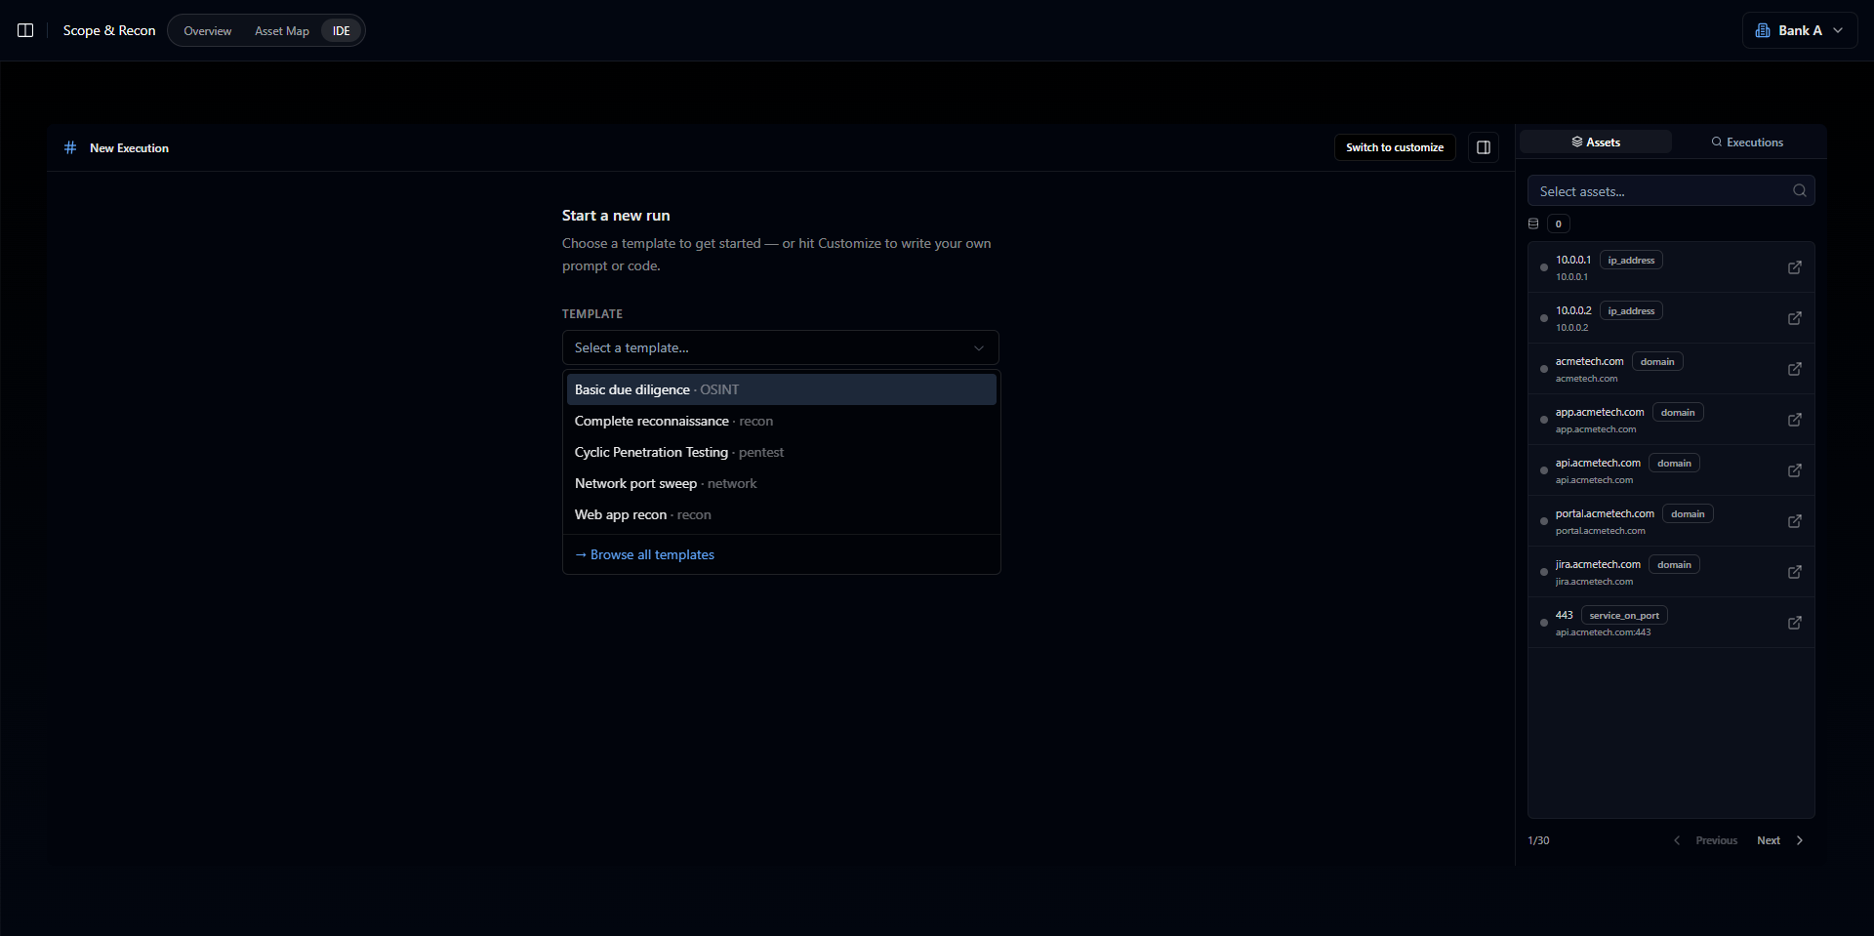Focus the Select assets search field
This screenshot has width=1874, height=936.
click(1671, 191)
